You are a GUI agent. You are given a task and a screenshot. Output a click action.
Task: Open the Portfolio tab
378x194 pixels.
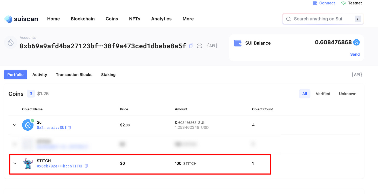click(x=16, y=75)
